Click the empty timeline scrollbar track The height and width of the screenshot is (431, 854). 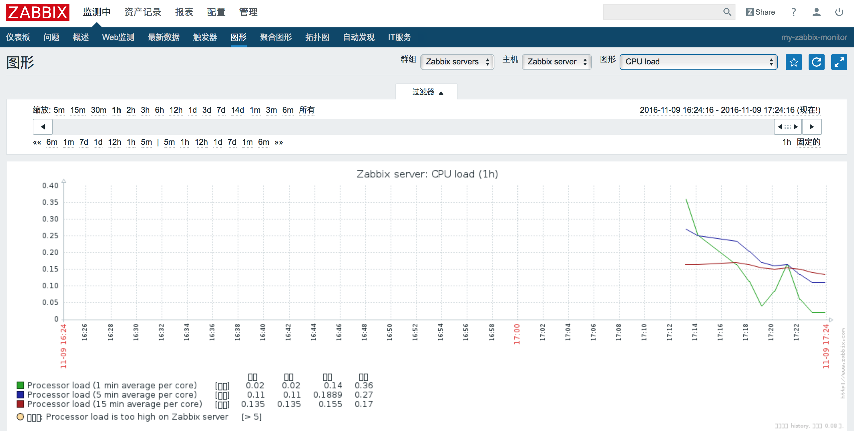[413, 127]
